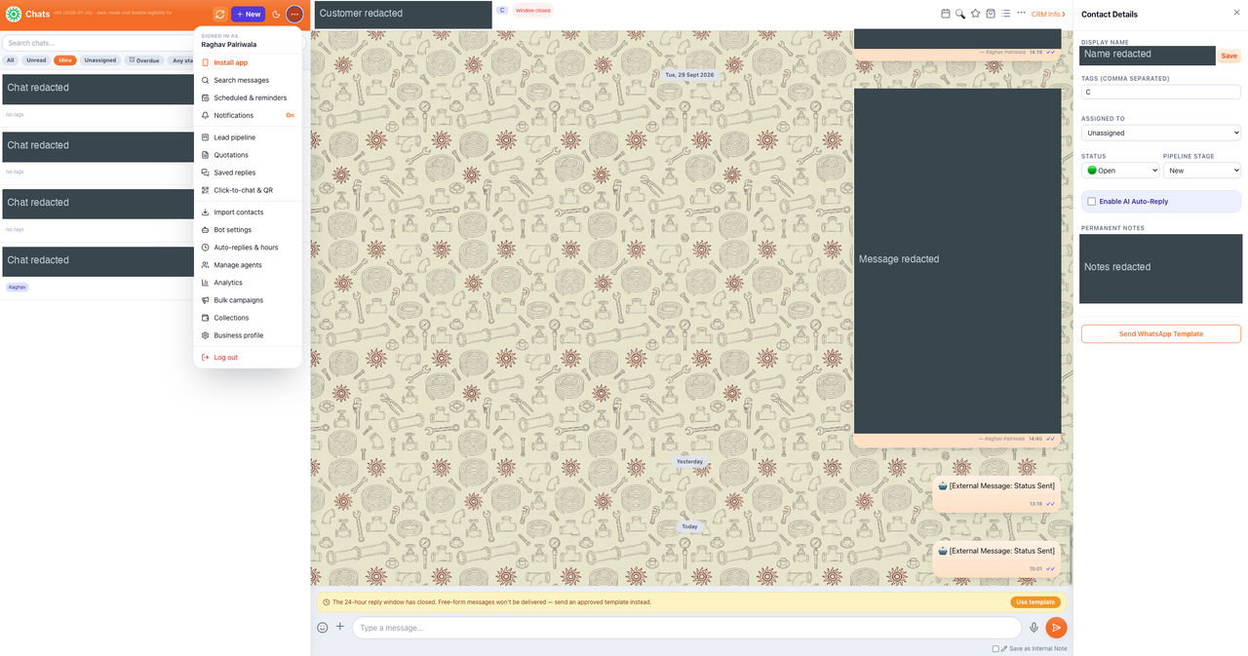Click the archive box icon in chat header
1248x656 pixels.
point(991,14)
